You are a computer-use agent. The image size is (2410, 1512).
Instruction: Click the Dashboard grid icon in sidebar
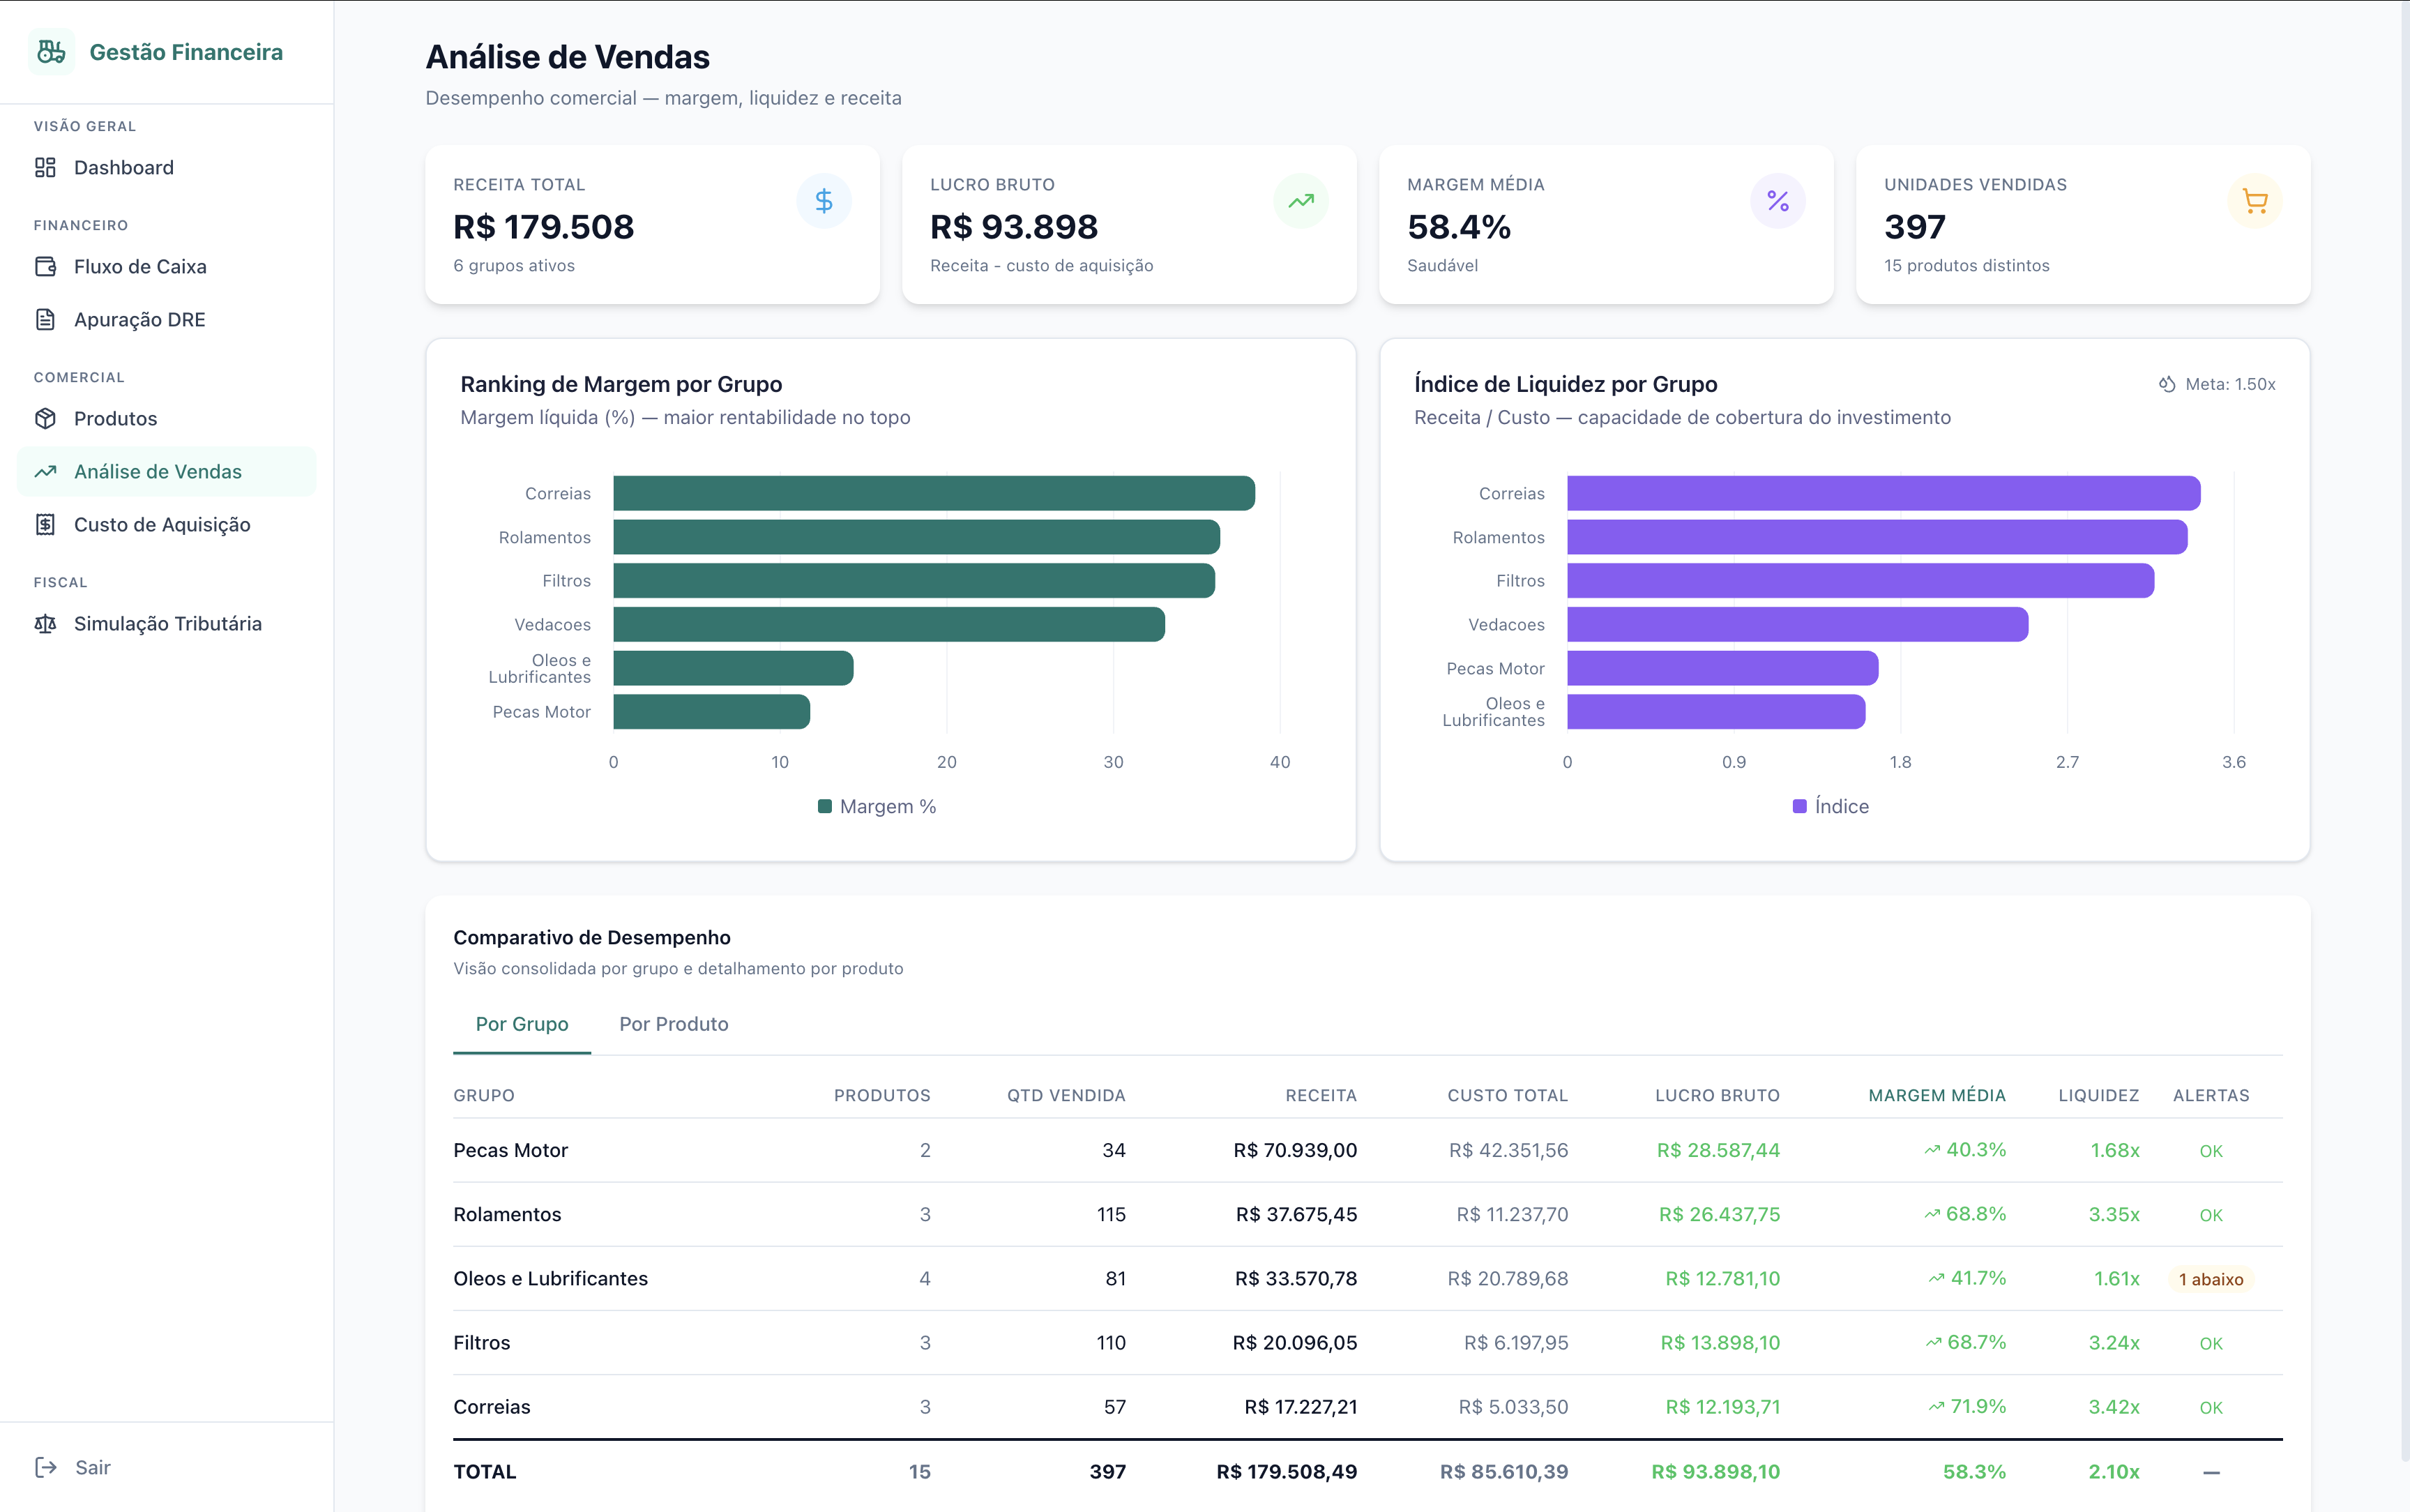46,168
